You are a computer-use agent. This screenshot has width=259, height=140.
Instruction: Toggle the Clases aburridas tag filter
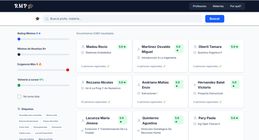[x=51, y=121]
